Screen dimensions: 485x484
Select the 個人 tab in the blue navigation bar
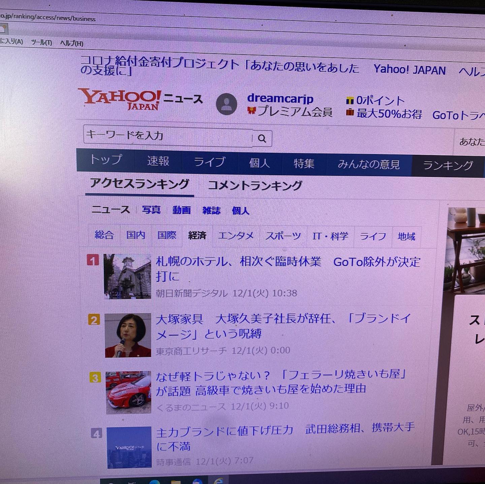(x=259, y=163)
